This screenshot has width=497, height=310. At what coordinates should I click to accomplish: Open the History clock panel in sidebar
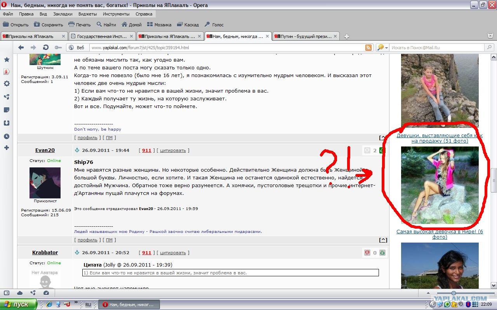click(7, 136)
